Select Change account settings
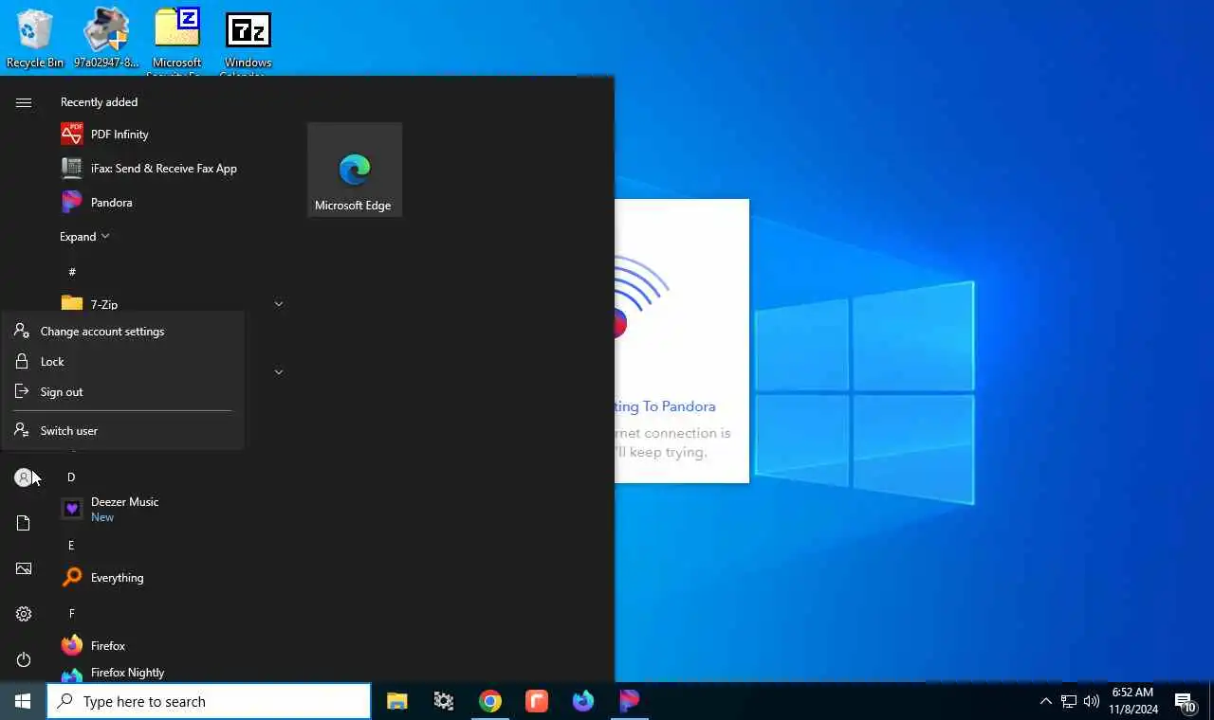This screenshot has width=1214, height=720. coord(122,332)
